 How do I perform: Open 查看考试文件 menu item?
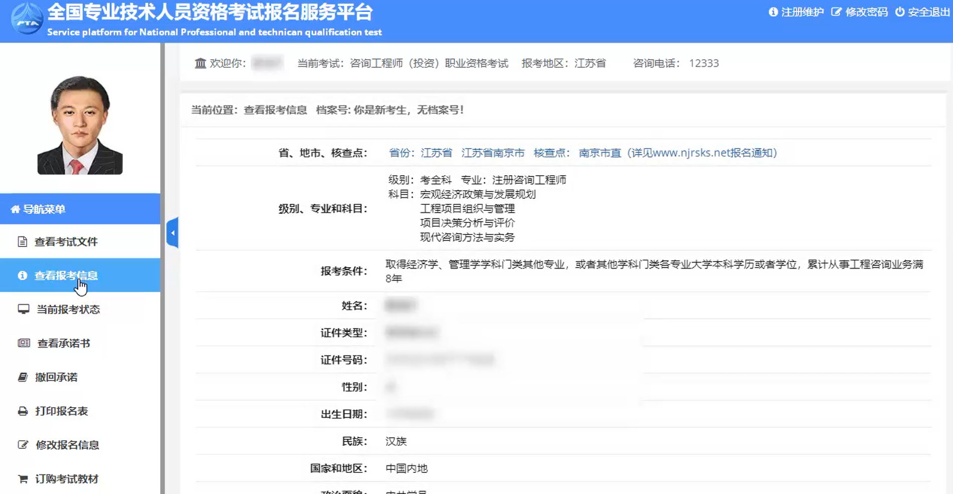pos(66,242)
